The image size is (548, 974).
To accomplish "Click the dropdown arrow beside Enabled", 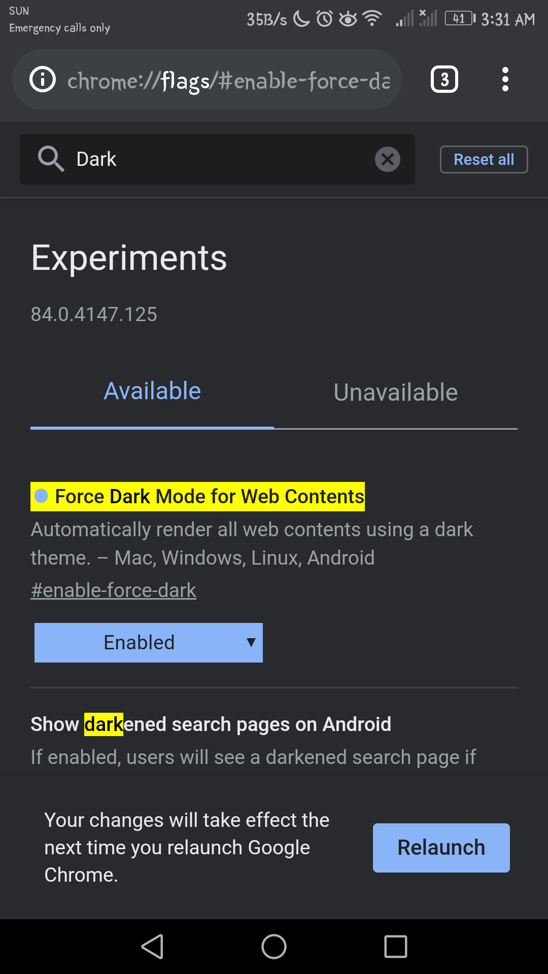I will pyautogui.click(x=251, y=643).
